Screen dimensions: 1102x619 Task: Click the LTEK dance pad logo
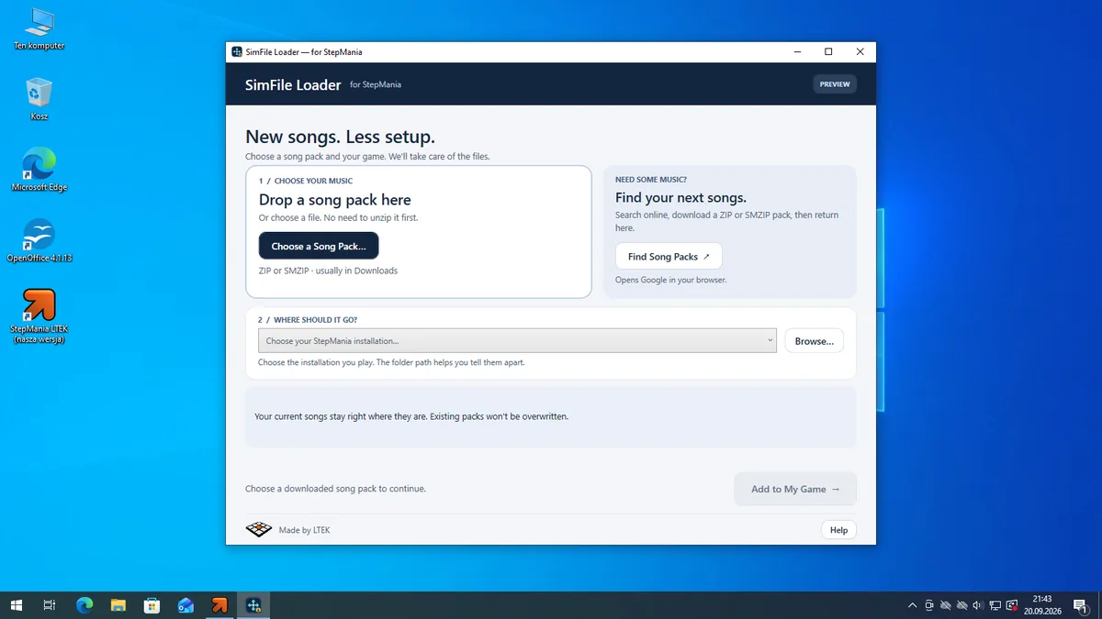pyautogui.click(x=259, y=530)
